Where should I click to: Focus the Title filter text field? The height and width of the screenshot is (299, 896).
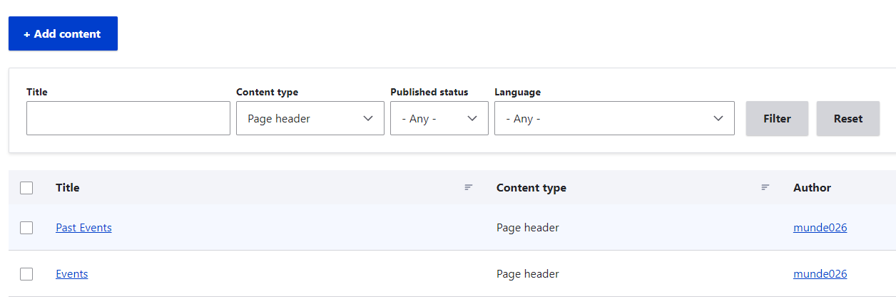tap(128, 118)
